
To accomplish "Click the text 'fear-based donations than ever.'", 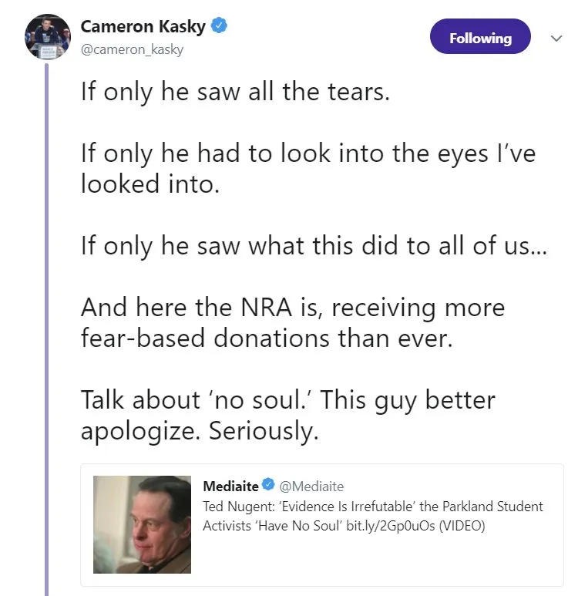I will (x=266, y=338).
